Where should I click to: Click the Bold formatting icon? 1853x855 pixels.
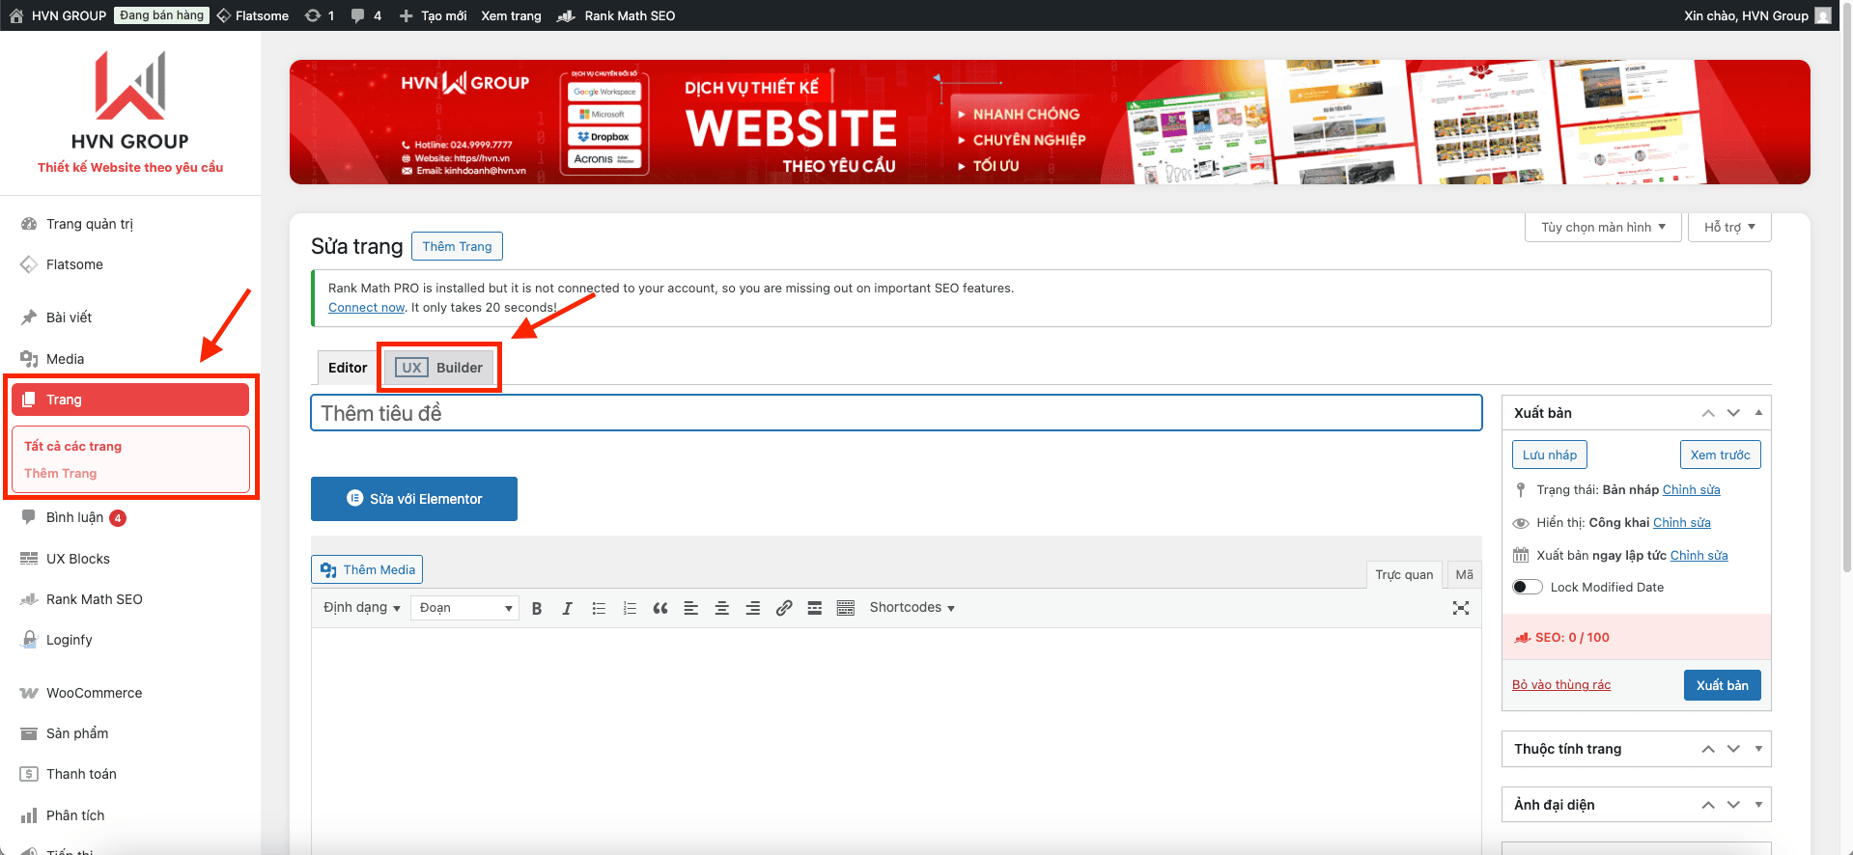coord(537,608)
